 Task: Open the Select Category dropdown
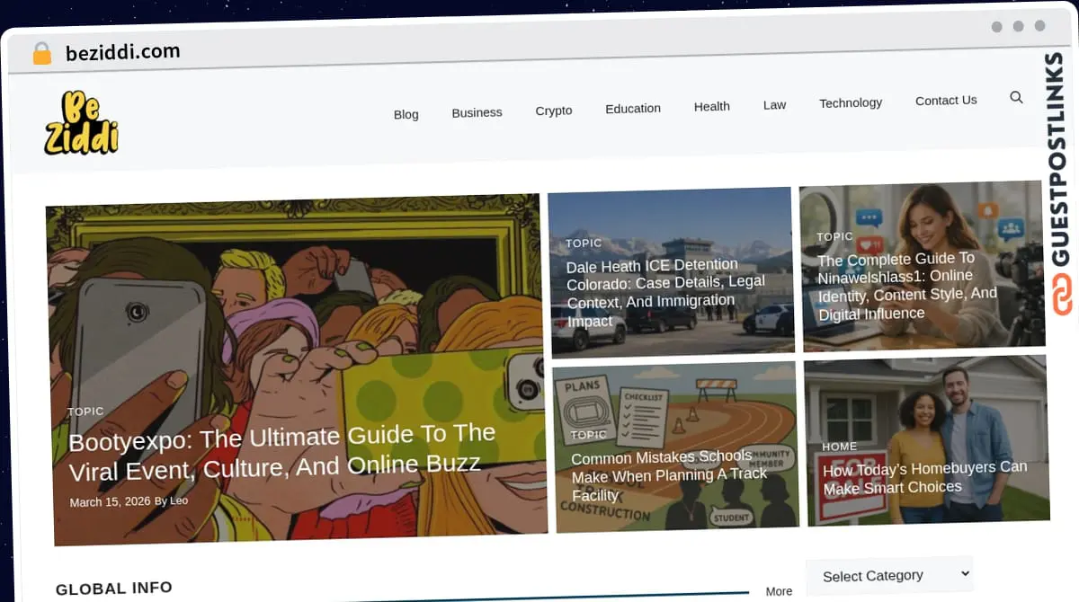[x=888, y=575]
